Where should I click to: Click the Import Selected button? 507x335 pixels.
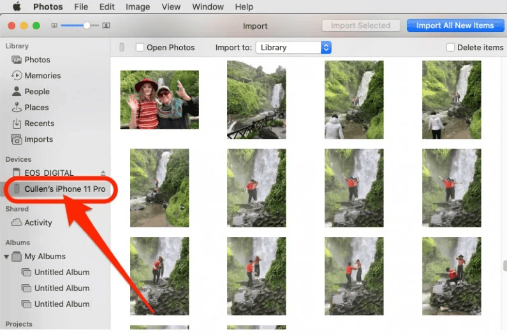coord(360,25)
